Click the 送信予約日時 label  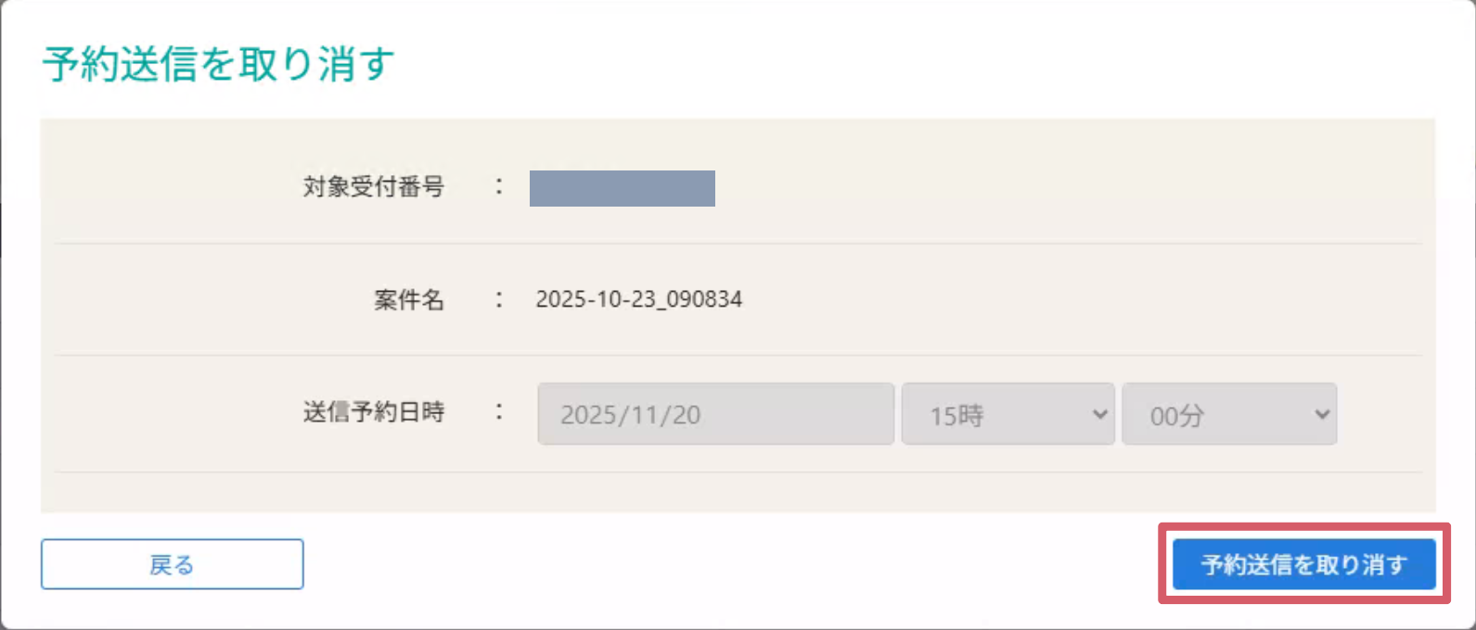click(x=373, y=412)
